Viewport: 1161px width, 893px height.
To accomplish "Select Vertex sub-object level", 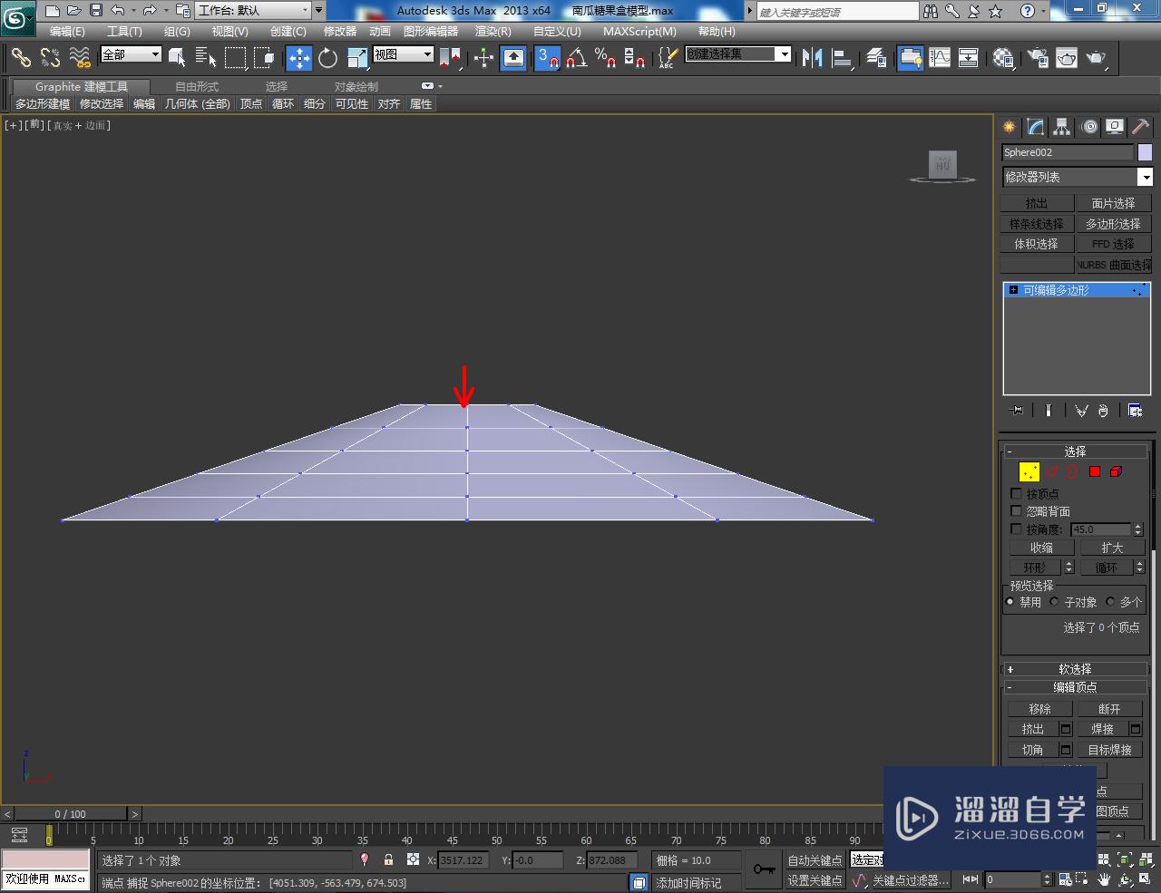I will point(1029,471).
